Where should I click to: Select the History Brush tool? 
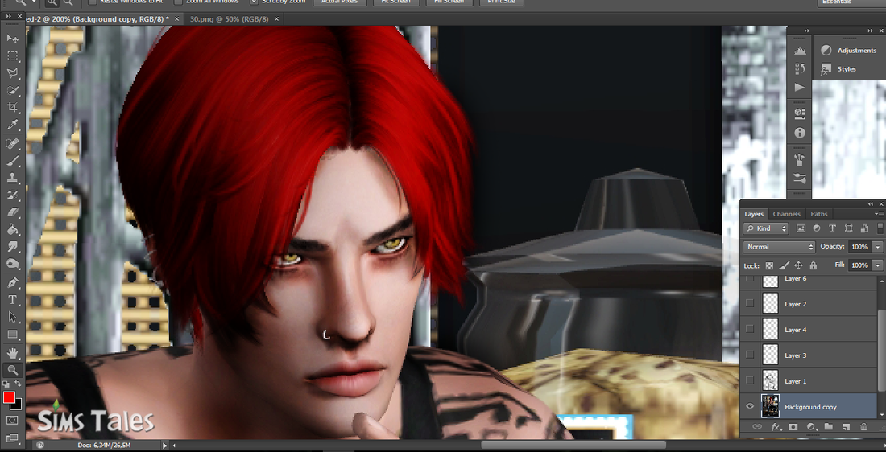12,195
